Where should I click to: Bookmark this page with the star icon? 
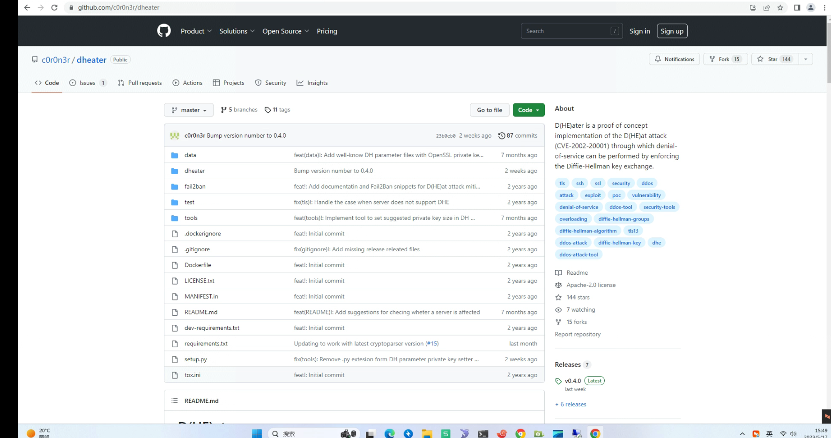tap(780, 7)
